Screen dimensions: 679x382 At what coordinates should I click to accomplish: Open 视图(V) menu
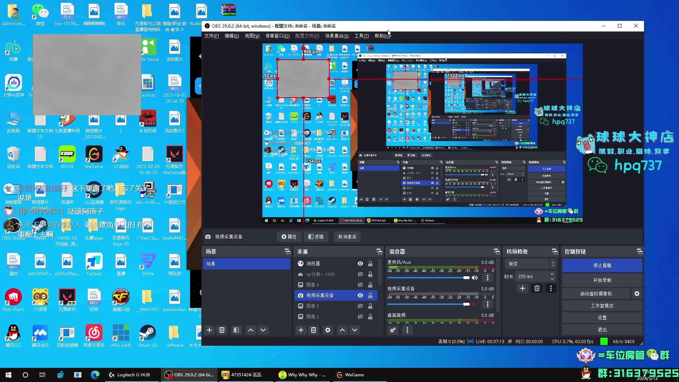coord(252,36)
